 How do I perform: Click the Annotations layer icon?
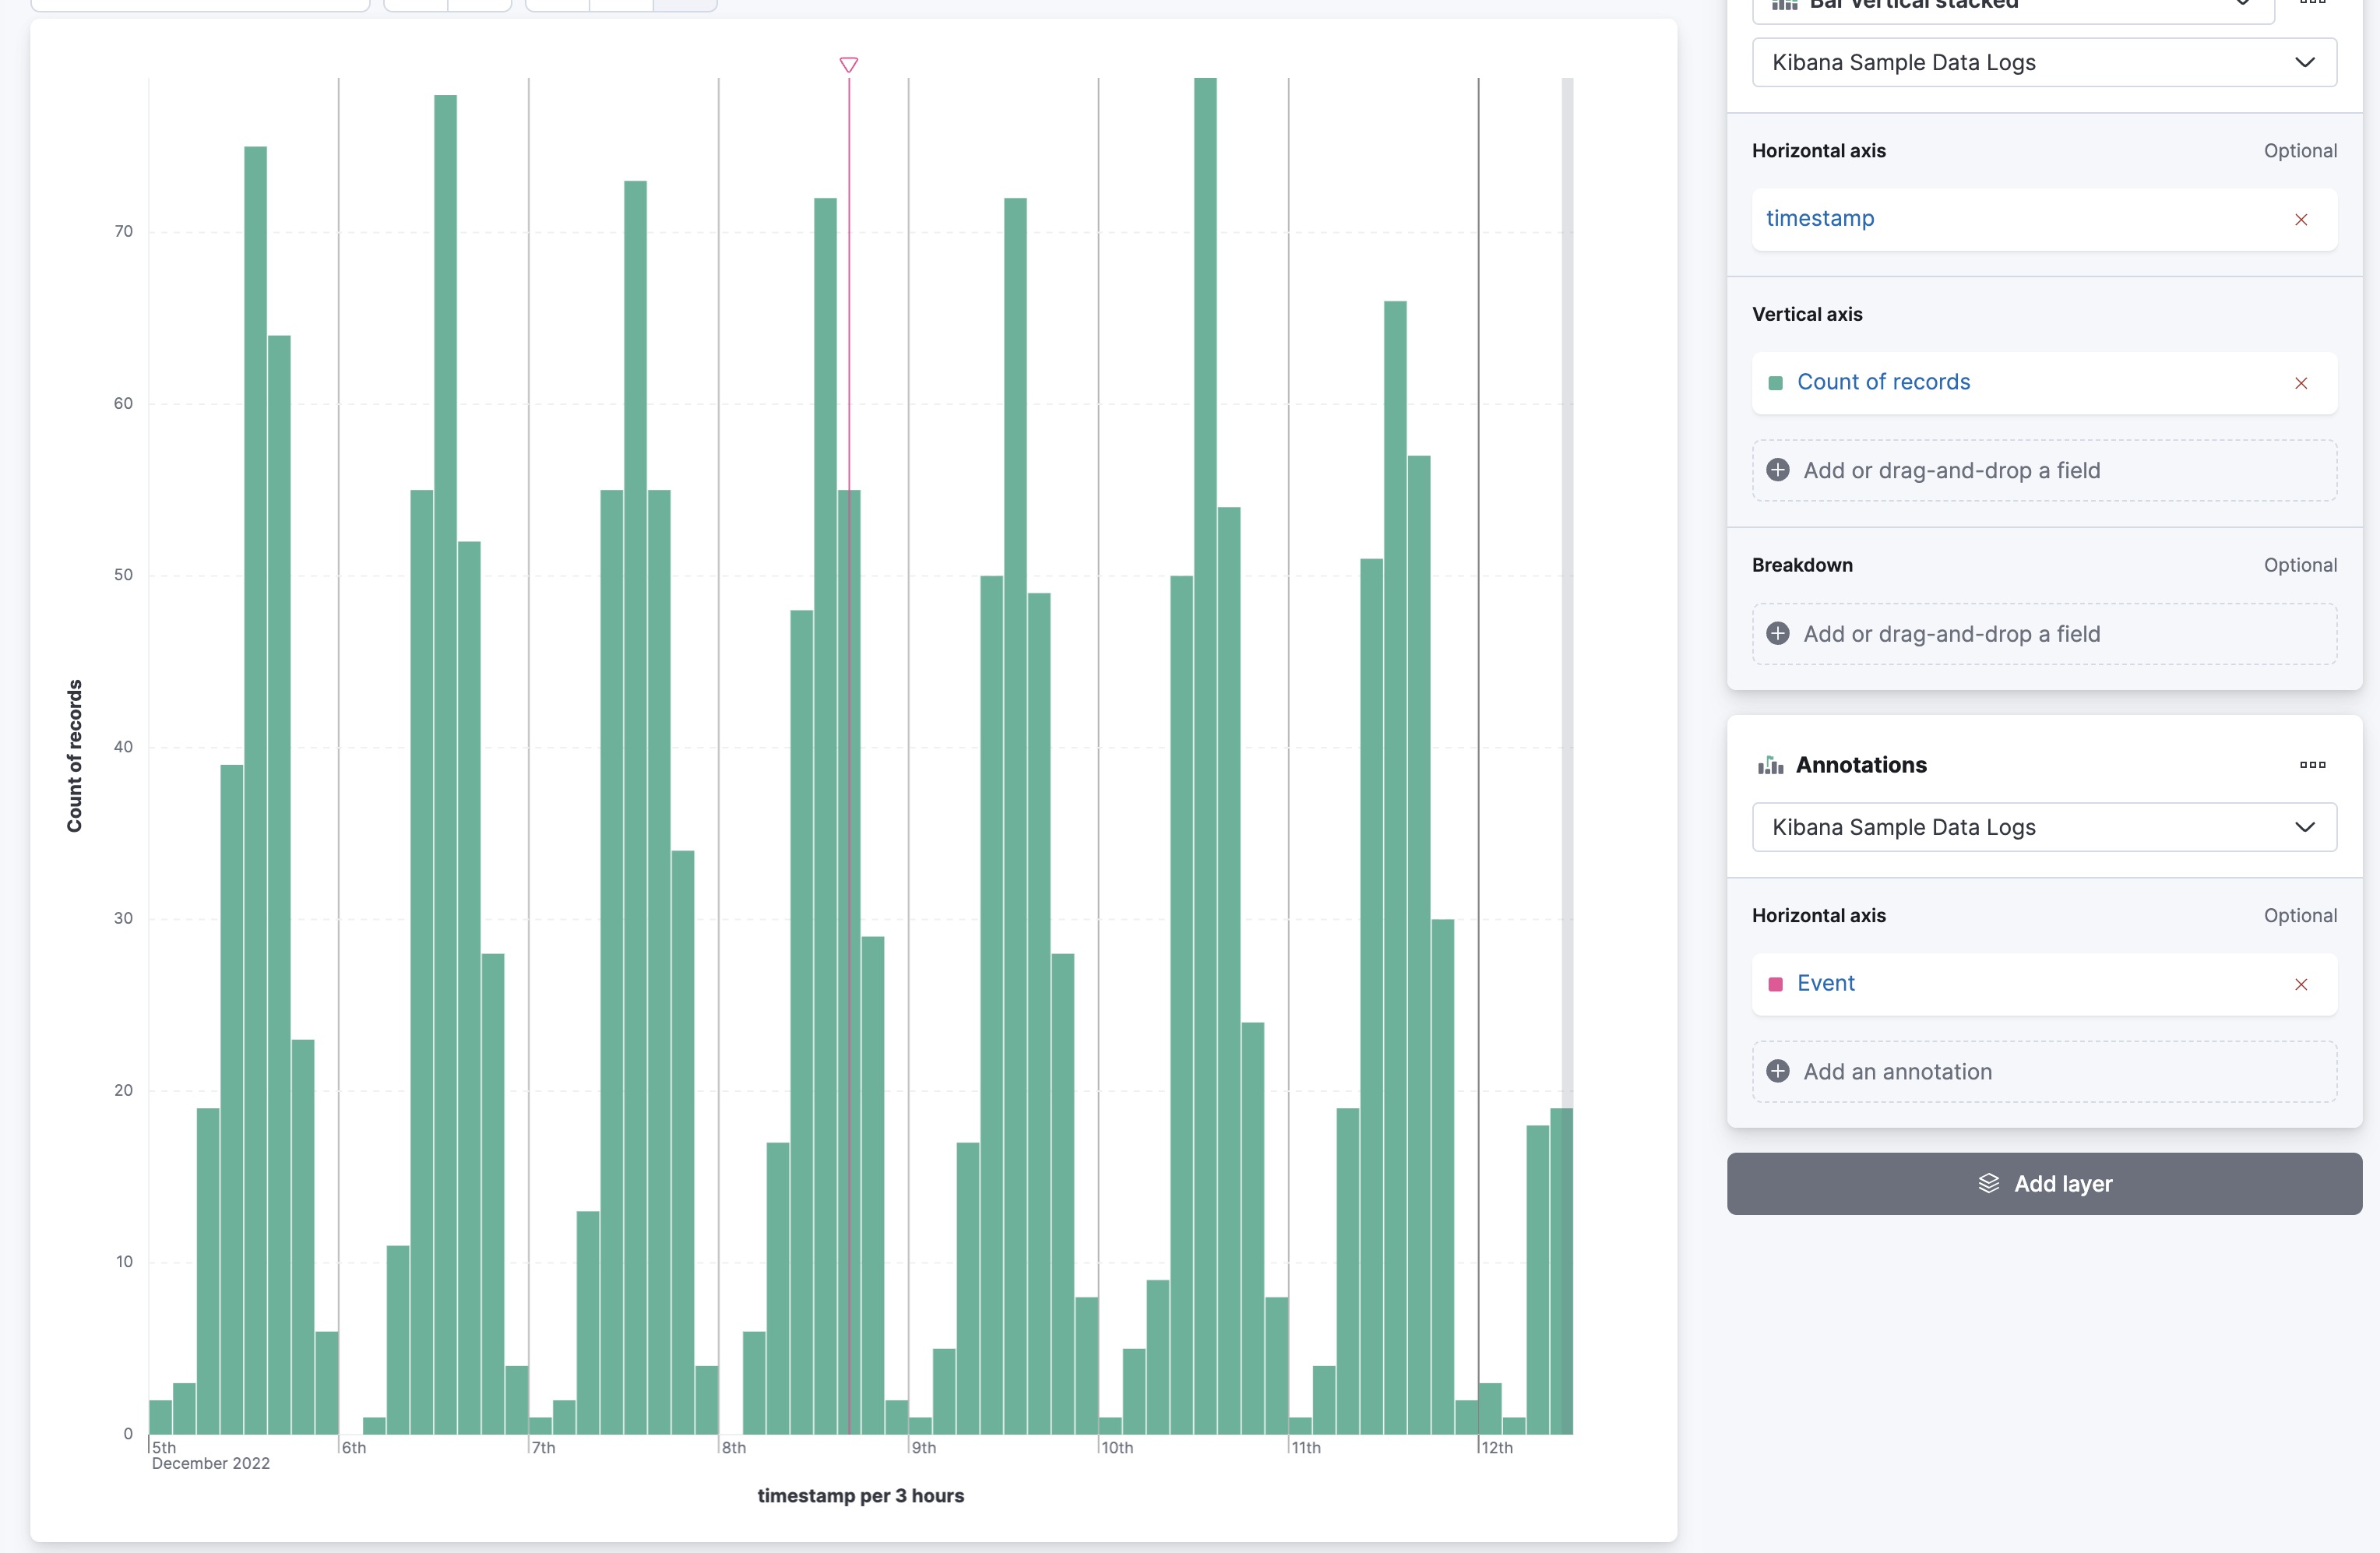click(1770, 765)
